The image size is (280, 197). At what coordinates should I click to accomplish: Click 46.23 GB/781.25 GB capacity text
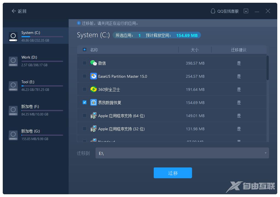tap(35, 90)
